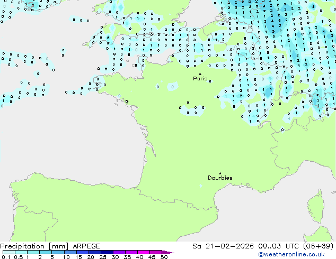Click the weatheronline.co.uk copyright link

point(291,254)
